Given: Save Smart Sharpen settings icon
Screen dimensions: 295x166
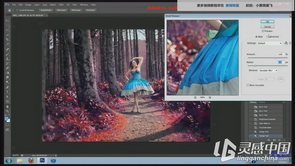Looking at the screenshot, I should point(286,43).
